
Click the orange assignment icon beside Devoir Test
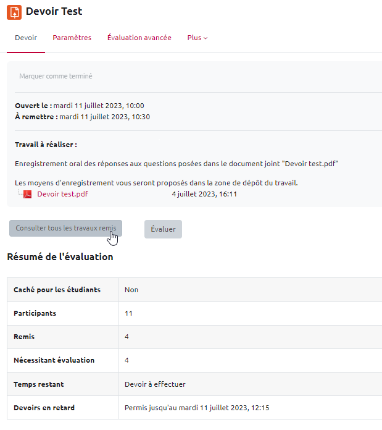[x=14, y=12]
